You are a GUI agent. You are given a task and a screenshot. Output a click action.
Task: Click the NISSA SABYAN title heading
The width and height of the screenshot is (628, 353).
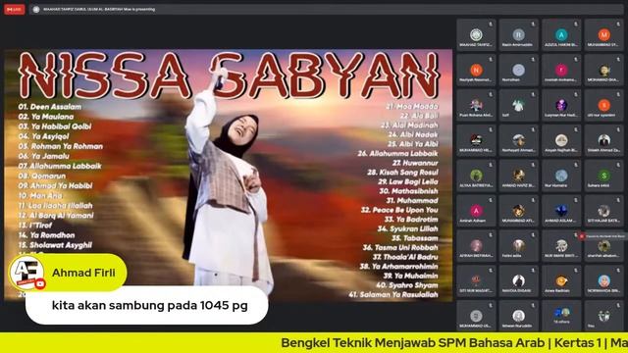coord(229,76)
